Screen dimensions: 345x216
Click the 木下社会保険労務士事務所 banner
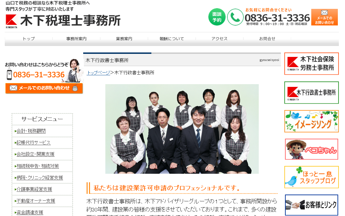[311, 64]
